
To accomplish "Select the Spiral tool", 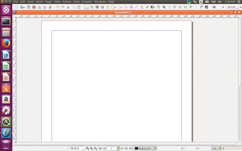I will point(131,7).
